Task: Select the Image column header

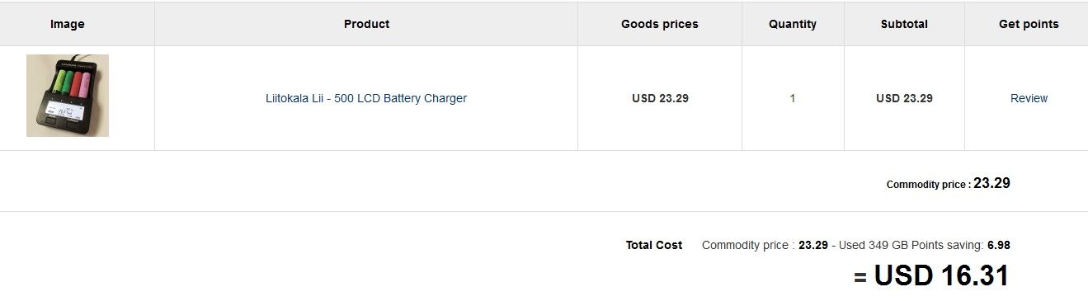Action: [68, 24]
